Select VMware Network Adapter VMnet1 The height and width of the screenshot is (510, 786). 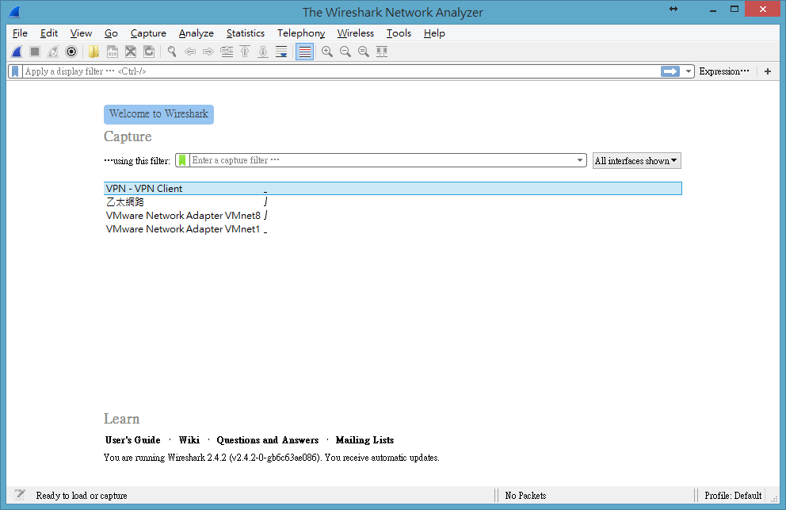point(392,229)
